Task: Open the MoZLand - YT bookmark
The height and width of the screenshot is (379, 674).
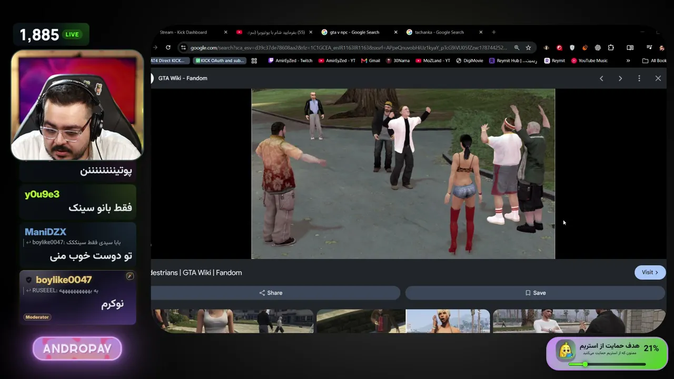Action: (433, 61)
